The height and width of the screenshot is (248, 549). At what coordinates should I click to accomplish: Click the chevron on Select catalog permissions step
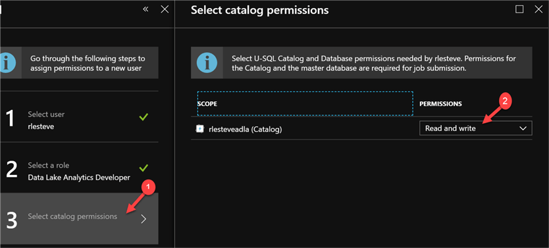[x=144, y=219]
